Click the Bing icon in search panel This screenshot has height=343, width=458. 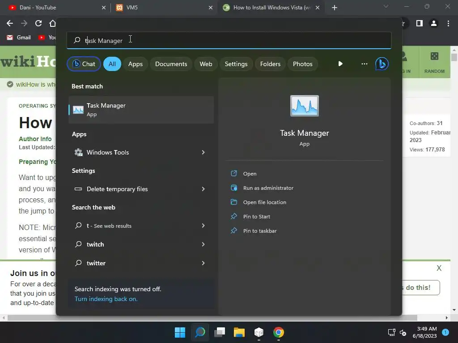(x=382, y=64)
